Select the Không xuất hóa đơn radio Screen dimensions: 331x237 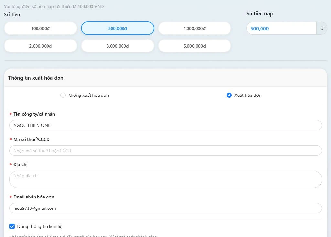63,95
